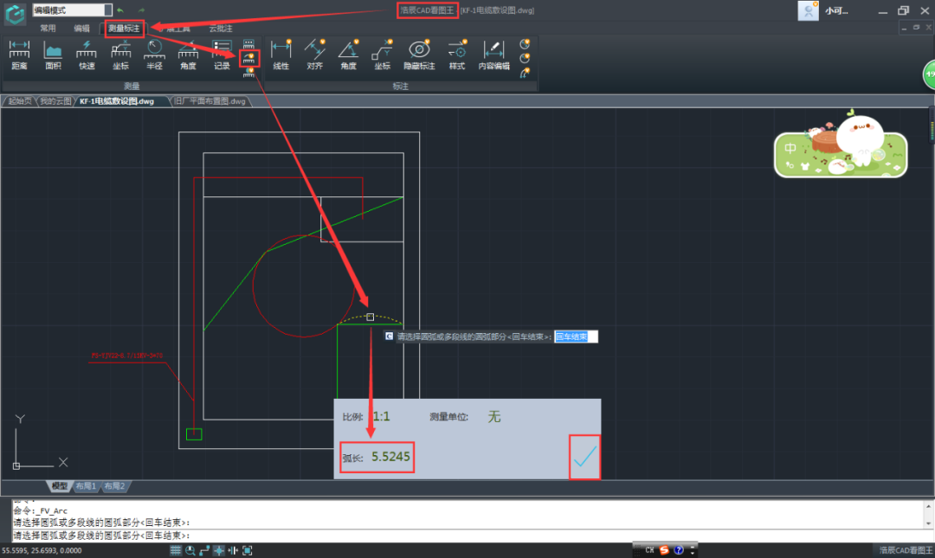Screen dimensions: 935x558
Task: Expand the 测量单位 measurement unit selector
Action: pyautogui.click(x=494, y=416)
